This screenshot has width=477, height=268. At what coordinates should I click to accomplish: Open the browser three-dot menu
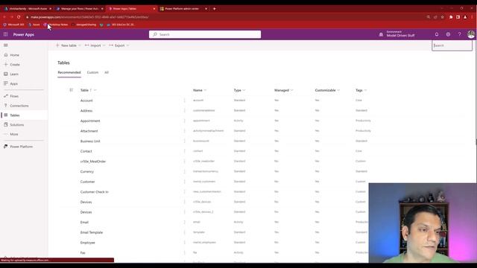(x=473, y=17)
